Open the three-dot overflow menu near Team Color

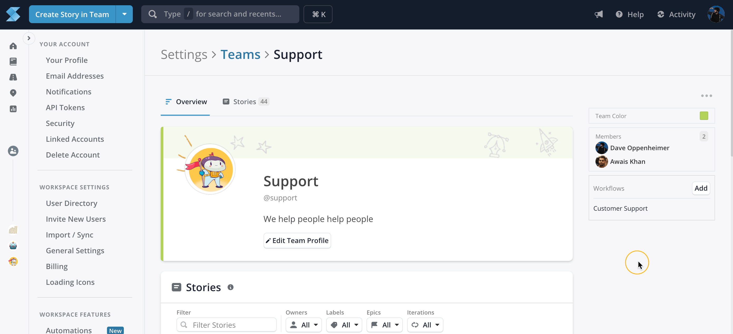point(707,96)
